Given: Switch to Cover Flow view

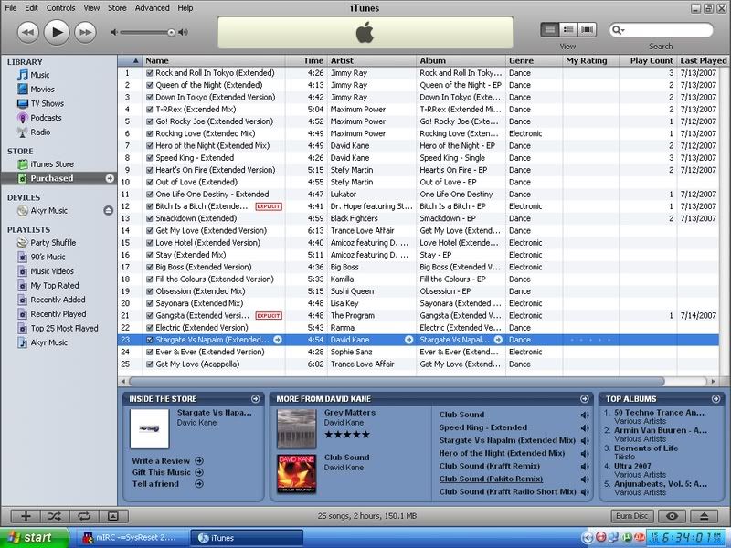Looking at the screenshot, I should point(587,30).
